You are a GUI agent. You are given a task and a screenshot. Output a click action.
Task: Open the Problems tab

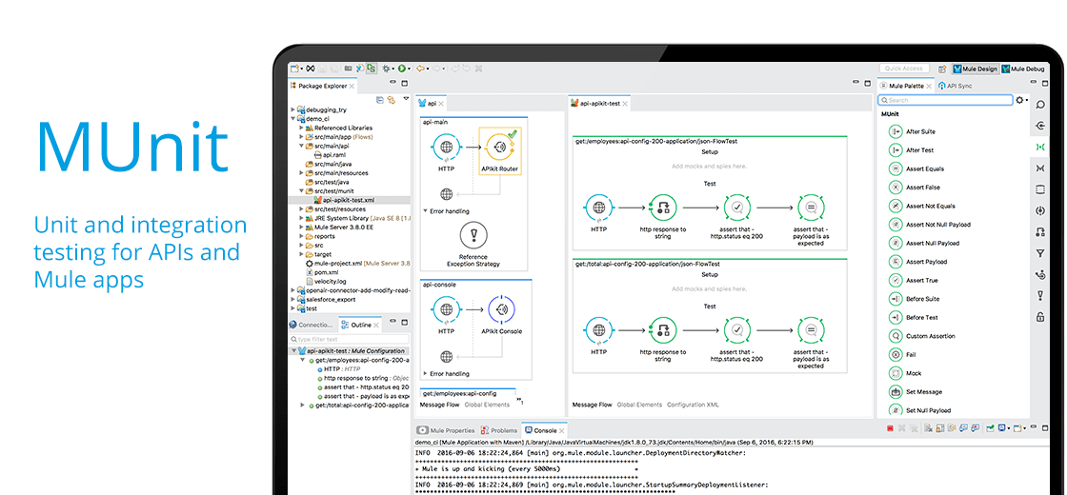(499, 430)
